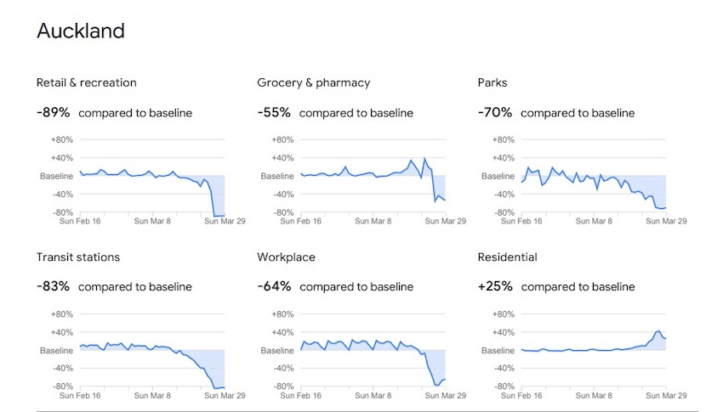Click the Retail & recreation title
Image resolution: width=723 pixels, height=412 pixels.
click(86, 82)
